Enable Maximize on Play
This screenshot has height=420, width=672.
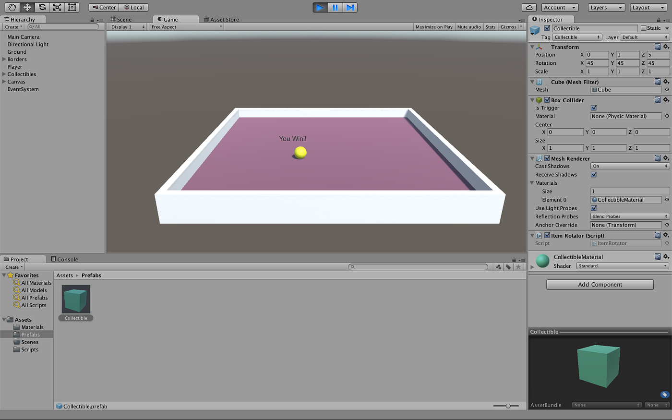coord(433,27)
